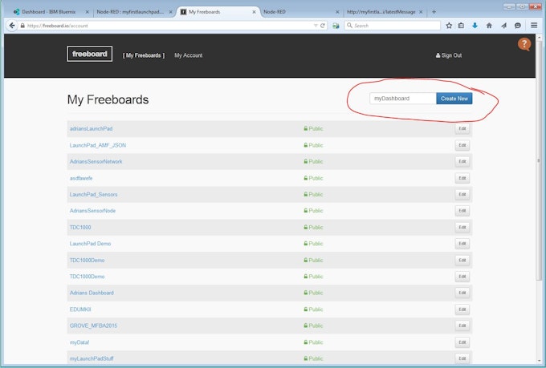
Task: Click the browser back arrow button
Action: click(x=11, y=26)
